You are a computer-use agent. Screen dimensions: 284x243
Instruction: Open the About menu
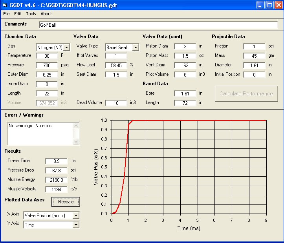46,14
